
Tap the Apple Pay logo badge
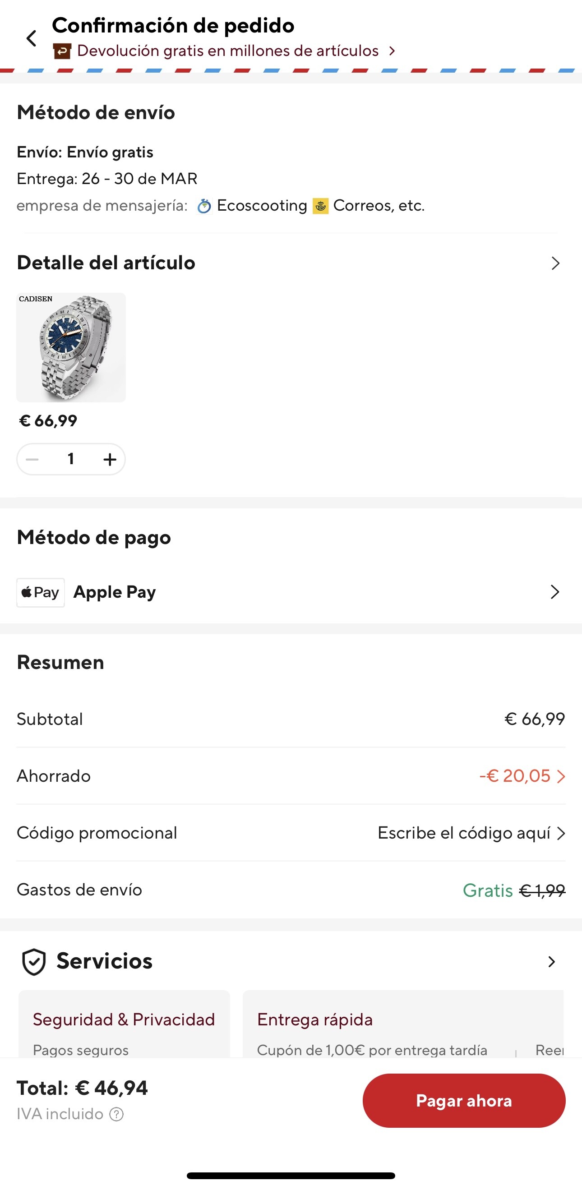coord(41,592)
